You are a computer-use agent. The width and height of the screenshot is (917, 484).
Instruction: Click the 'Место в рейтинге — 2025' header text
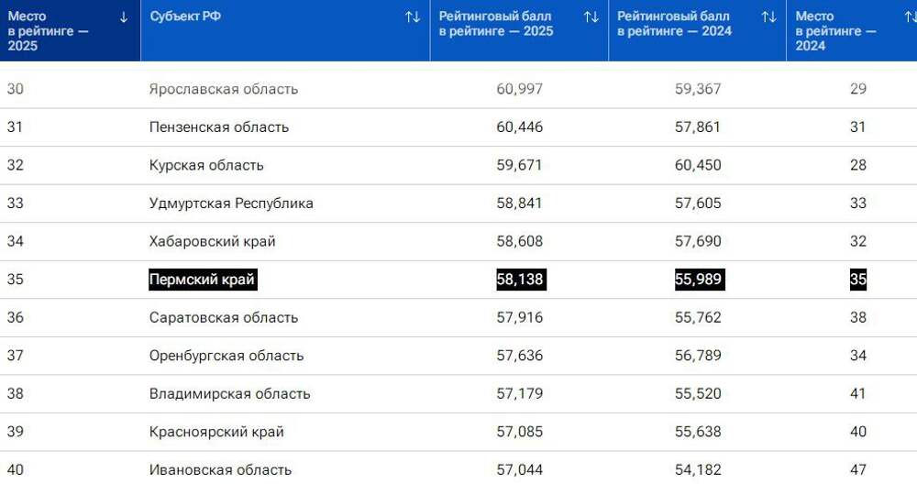click(48, 31)
